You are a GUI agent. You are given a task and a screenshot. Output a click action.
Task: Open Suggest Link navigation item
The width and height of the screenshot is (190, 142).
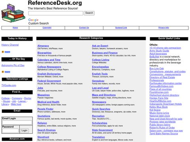point(121,28)
